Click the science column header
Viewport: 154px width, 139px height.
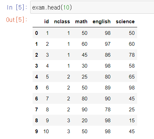[125, 22]
